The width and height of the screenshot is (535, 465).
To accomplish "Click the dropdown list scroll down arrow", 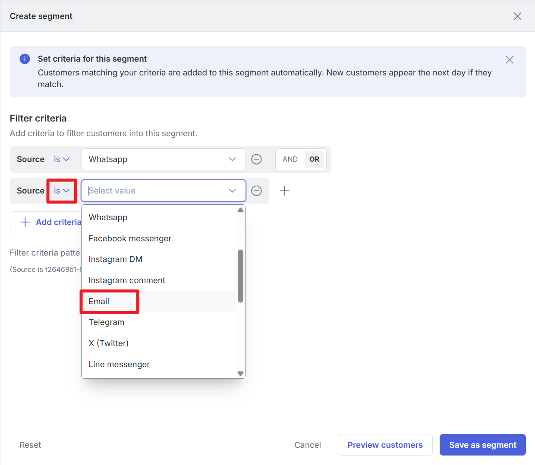I will coord(240,374).
